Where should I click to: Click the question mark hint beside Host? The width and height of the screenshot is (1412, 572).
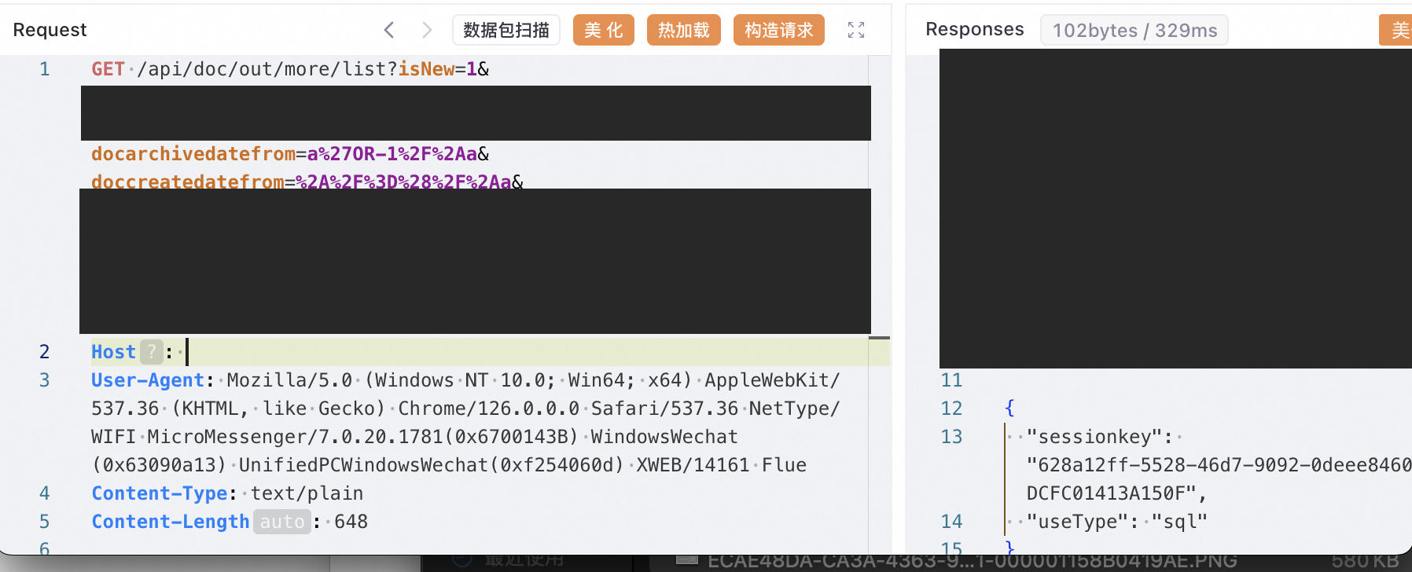(x=152, y=352)
